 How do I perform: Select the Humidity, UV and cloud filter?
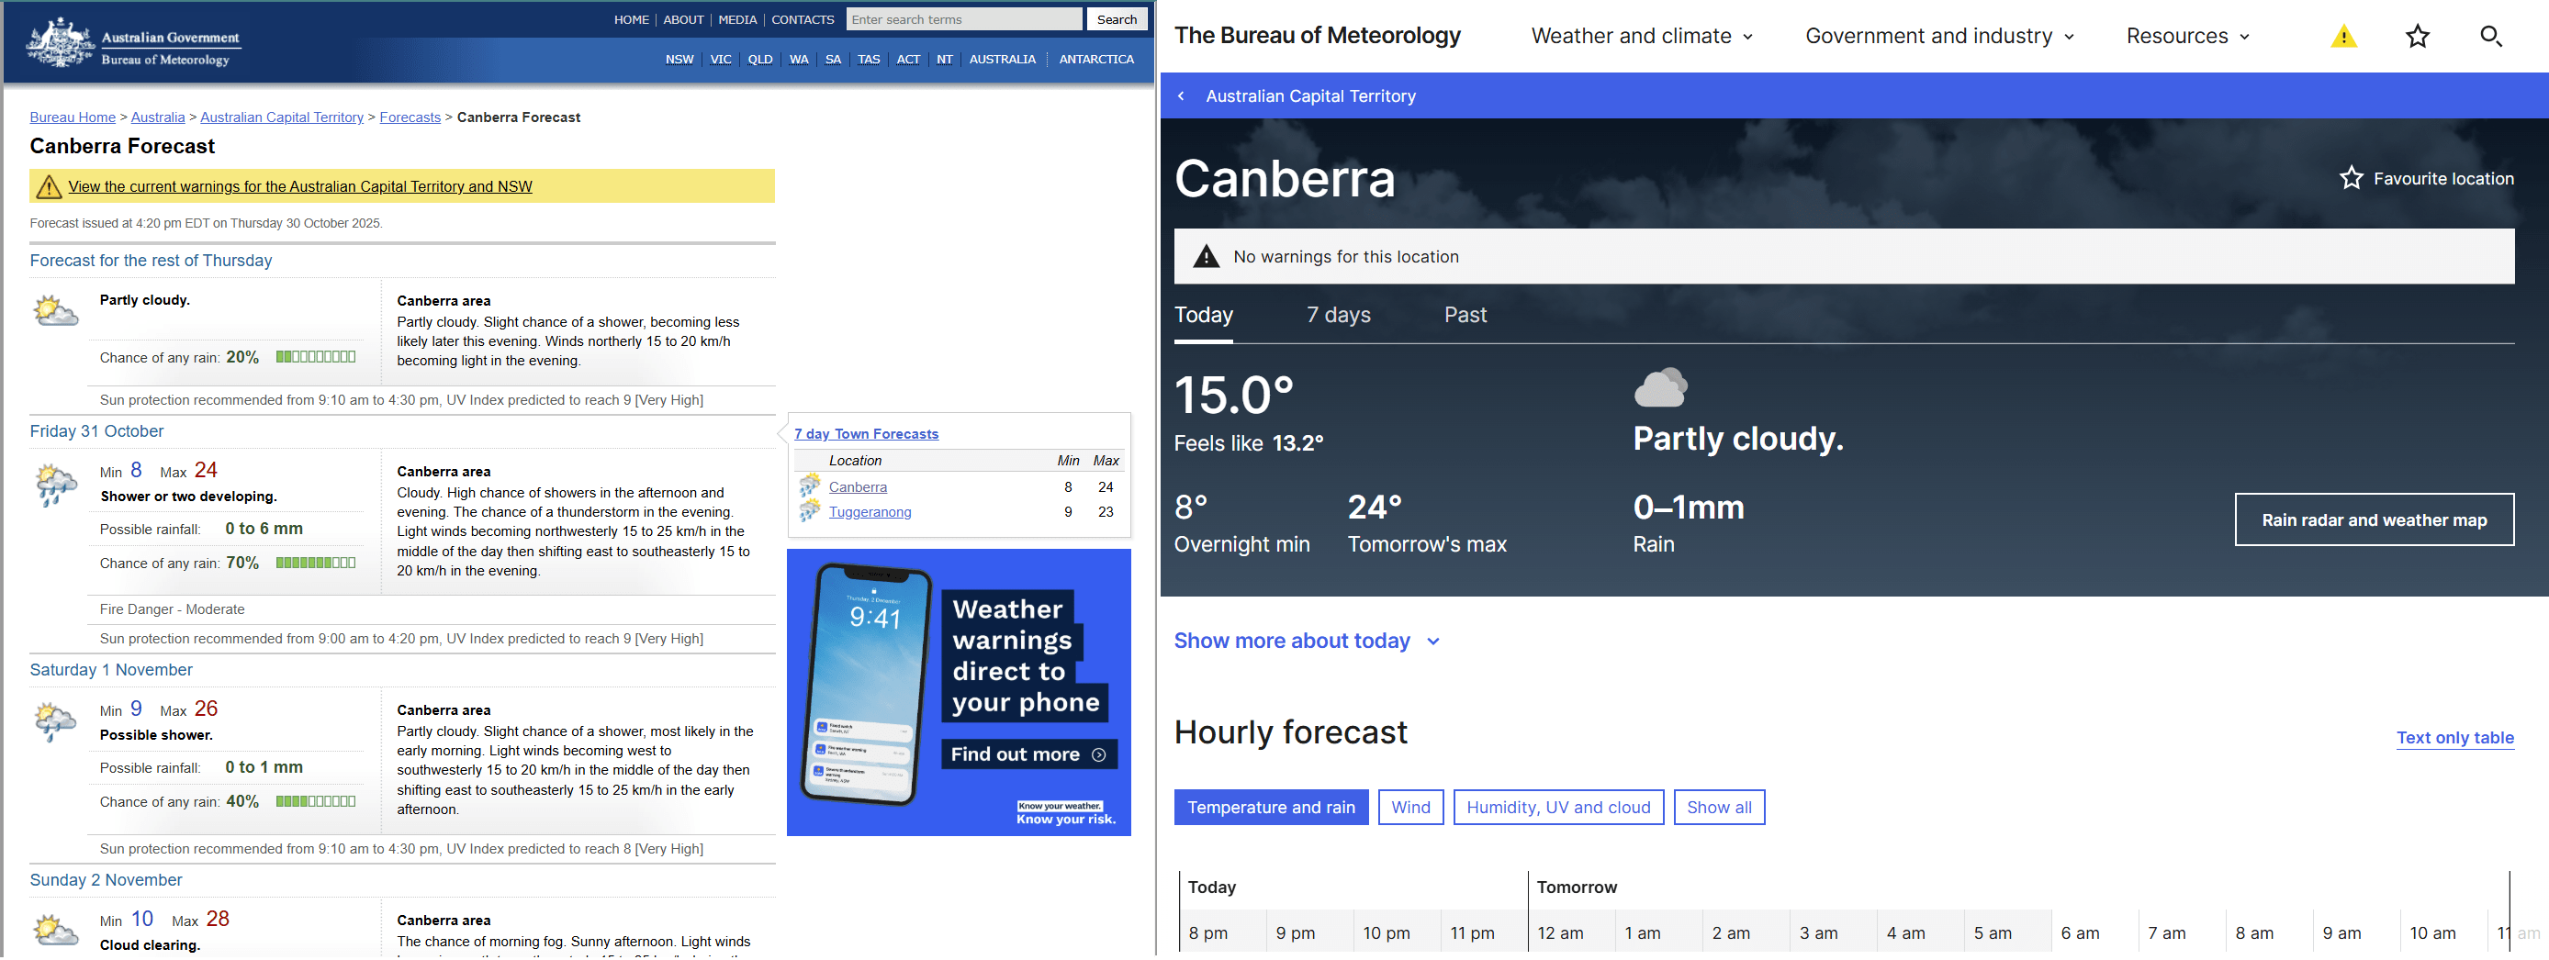(1557, 808)
